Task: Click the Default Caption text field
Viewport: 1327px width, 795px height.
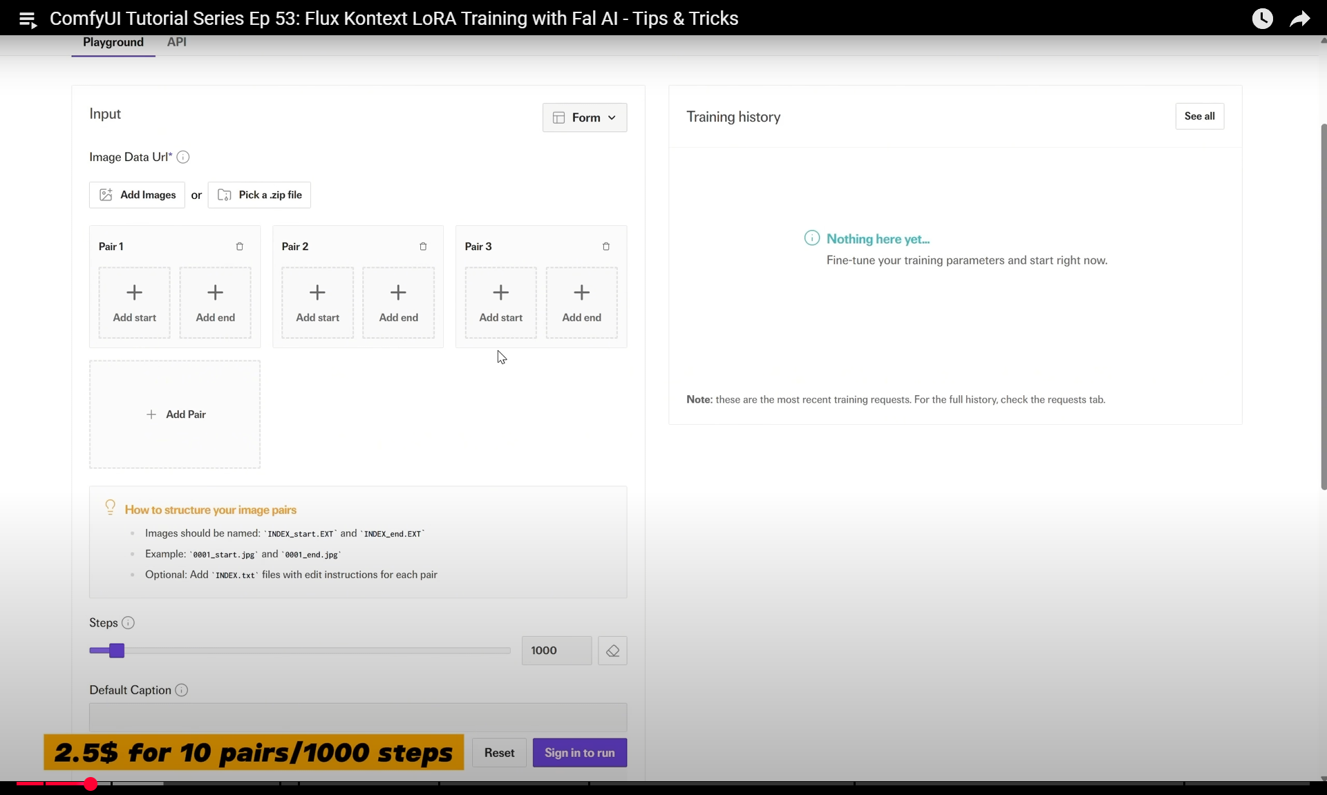Action: tap(358, 717)
